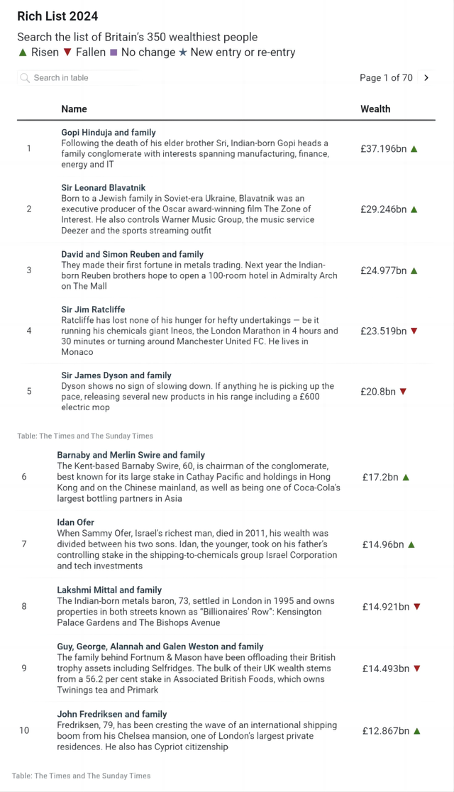Select Idan Ofer name

pyautogui.click(x=76, y=522)
